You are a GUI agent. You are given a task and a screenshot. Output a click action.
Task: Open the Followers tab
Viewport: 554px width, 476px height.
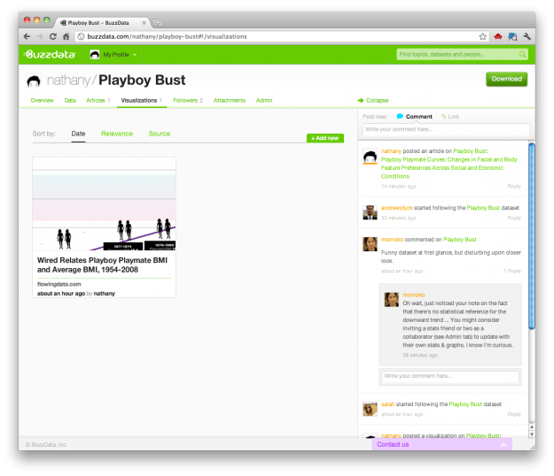click(188, 101)
